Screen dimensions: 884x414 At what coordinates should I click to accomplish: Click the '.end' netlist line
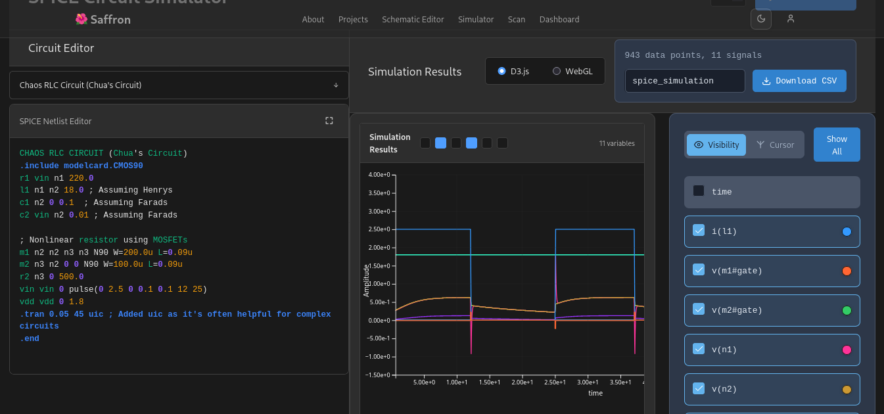click(x=30, y=338)
